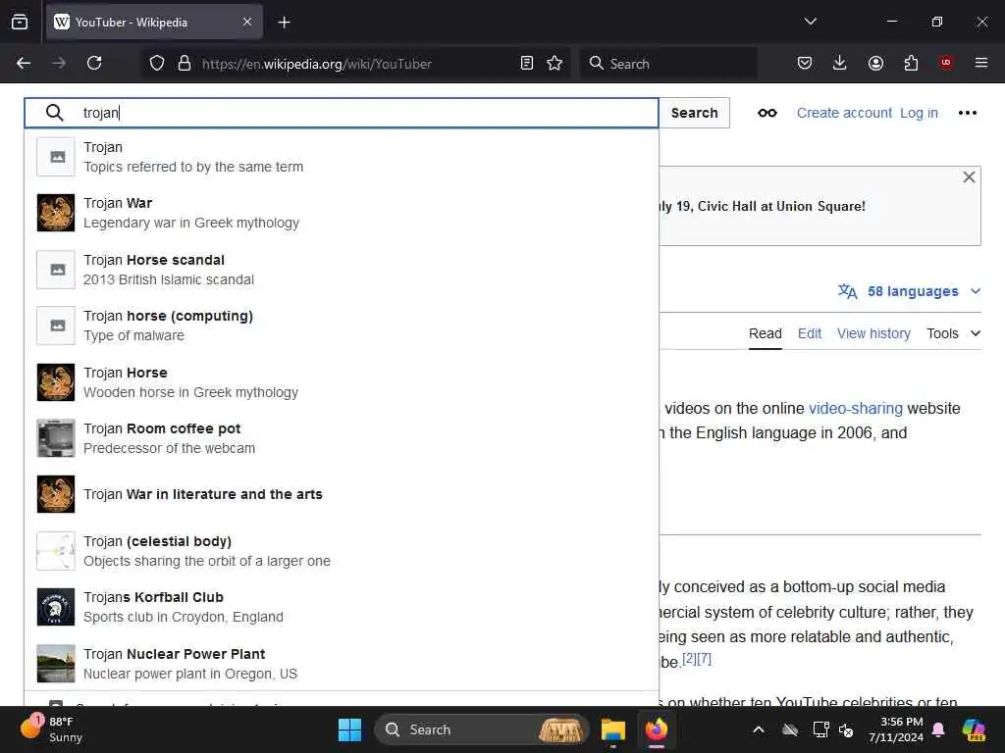Switch to the Edit tab

[810, 333]
